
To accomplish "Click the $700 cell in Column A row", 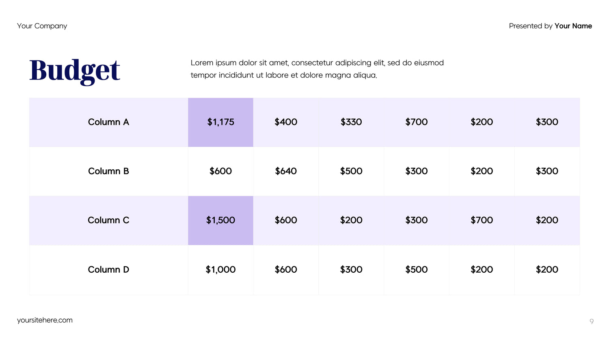I will pyautogui.click(x=417, y=122).
